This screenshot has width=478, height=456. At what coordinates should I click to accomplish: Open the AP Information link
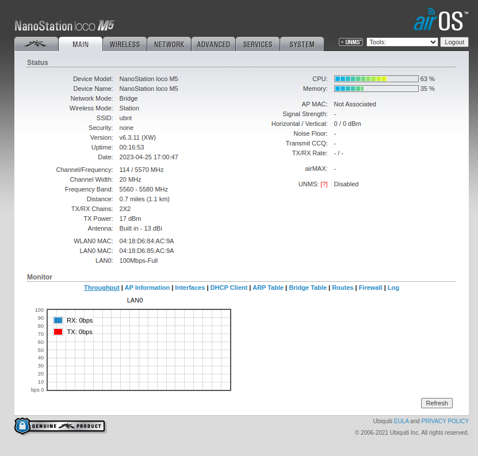coord(147,288)
